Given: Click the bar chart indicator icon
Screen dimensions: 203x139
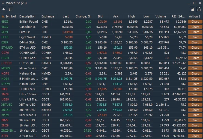Looking at the screenshot, I should (x=192, y=9).
